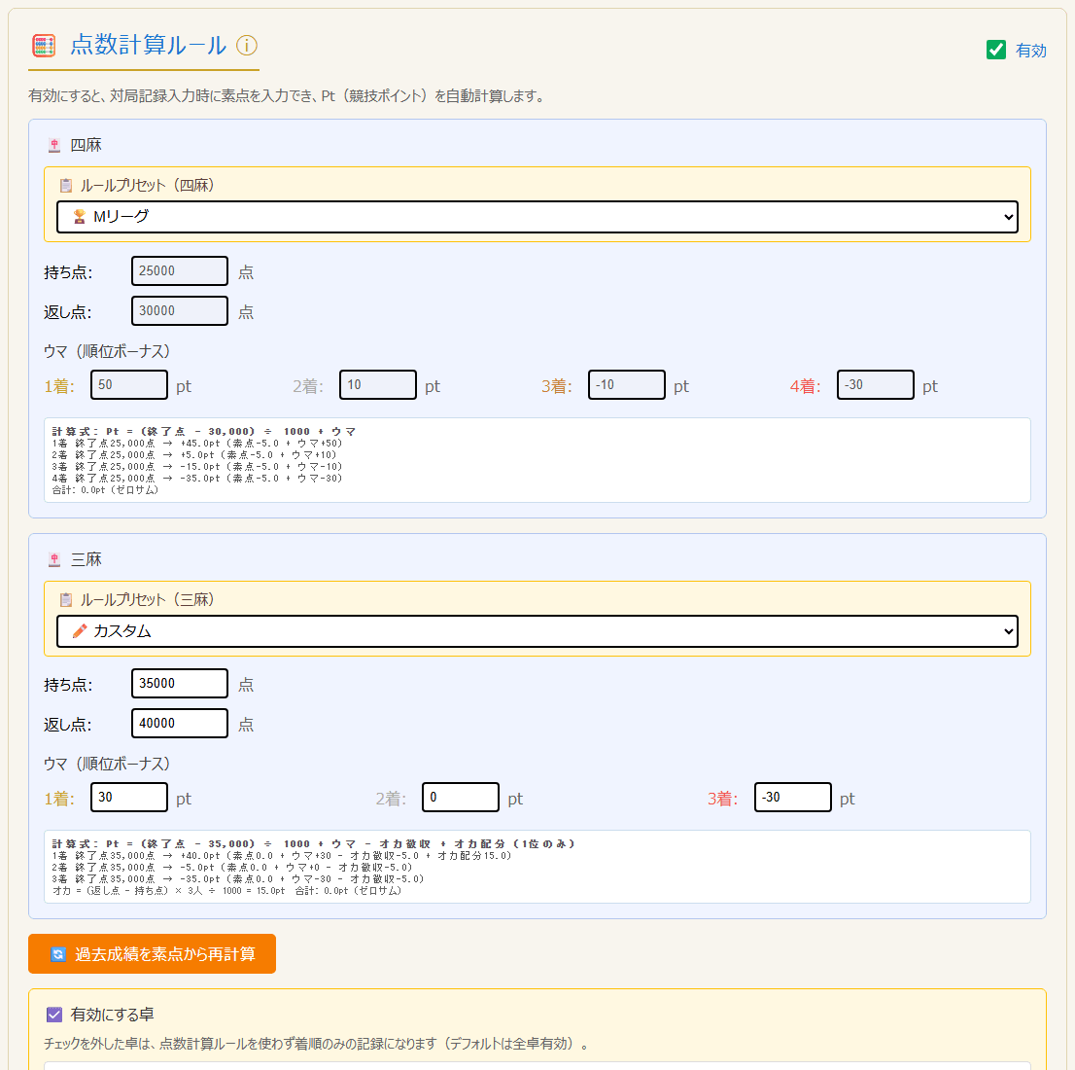Click the 過去成績を素点から再計算 button

click(x=152, y=954)
